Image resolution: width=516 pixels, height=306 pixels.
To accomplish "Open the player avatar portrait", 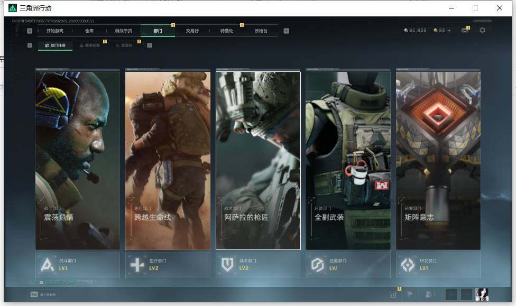I will tap(482, 294).
